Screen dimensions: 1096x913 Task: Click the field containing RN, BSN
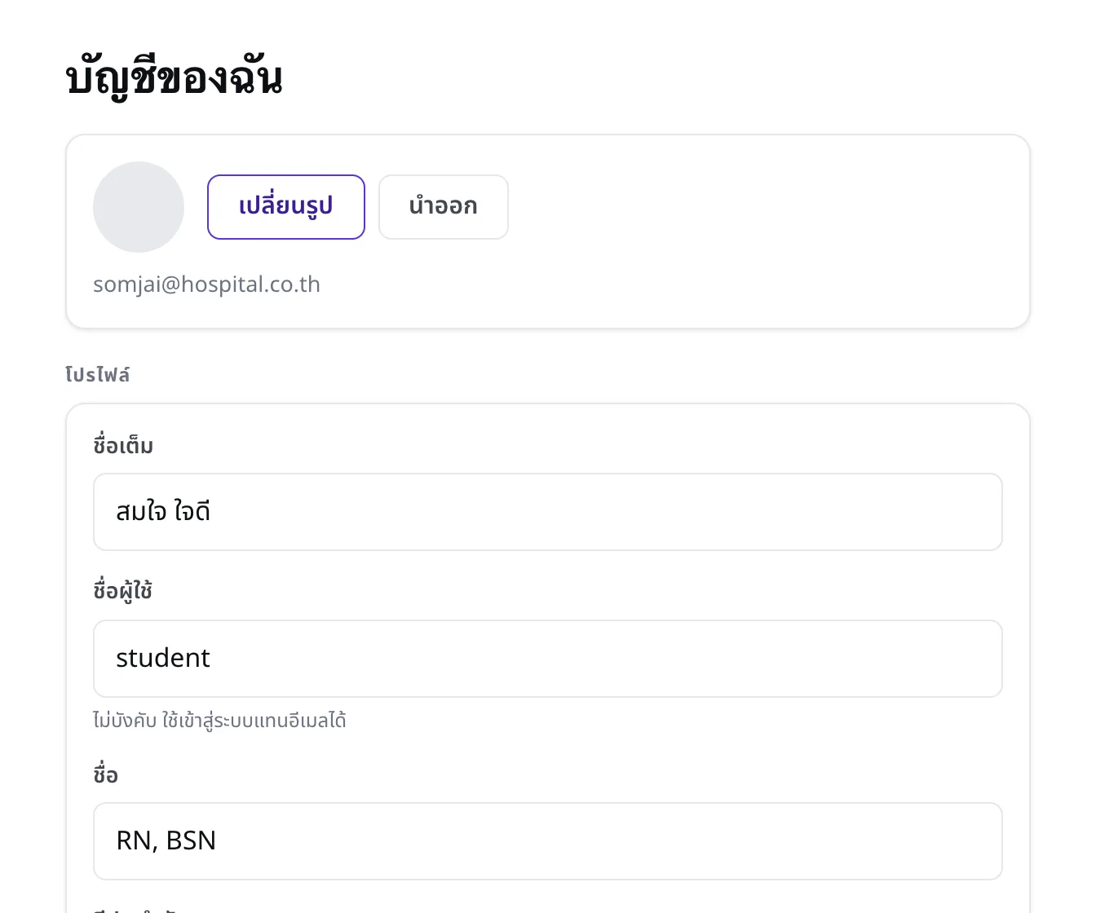click(x=548, y=841)
